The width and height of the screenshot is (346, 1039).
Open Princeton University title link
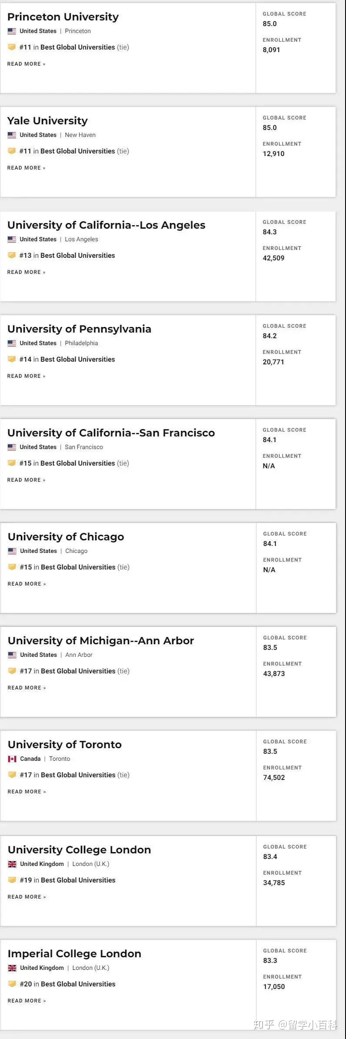pyautogui.click(x=63, y=17)
